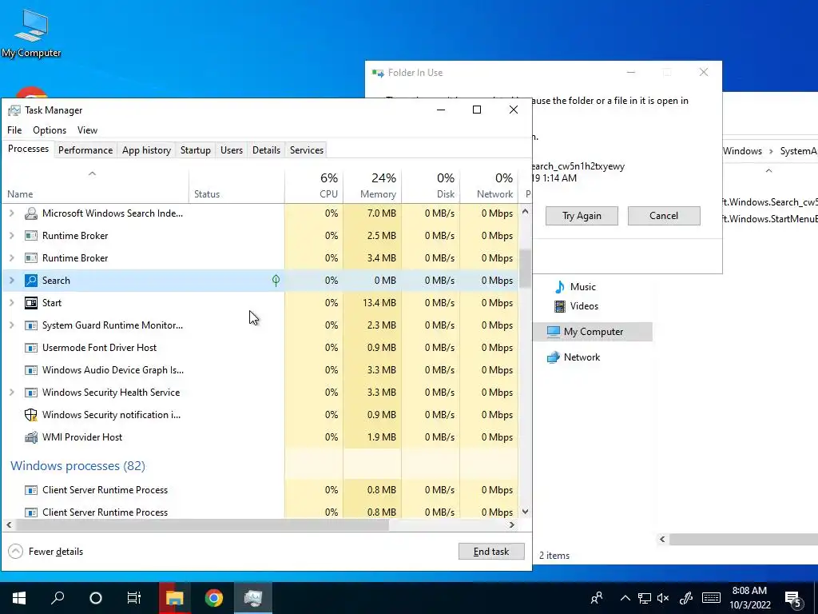This screenshot has width=818, height=614.
Task: Click the Search process magnifier icon
Action: click(x=31, y=281)
